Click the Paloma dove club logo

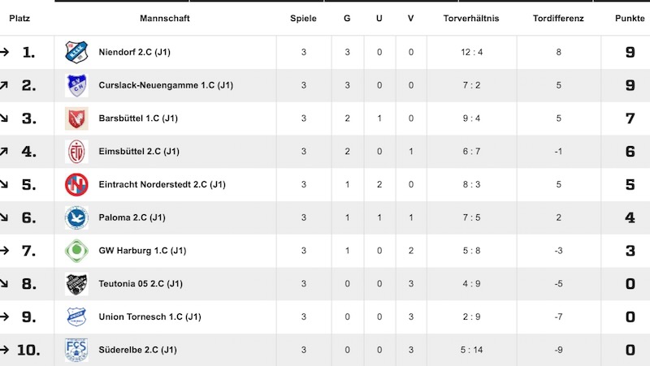click(x=76, y=217)
